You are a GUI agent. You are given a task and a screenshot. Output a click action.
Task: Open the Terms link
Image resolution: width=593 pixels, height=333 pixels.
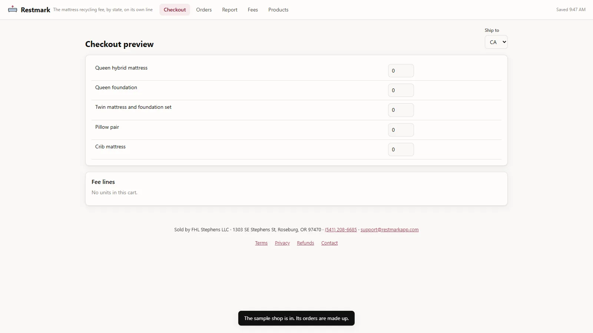[261, 243]
